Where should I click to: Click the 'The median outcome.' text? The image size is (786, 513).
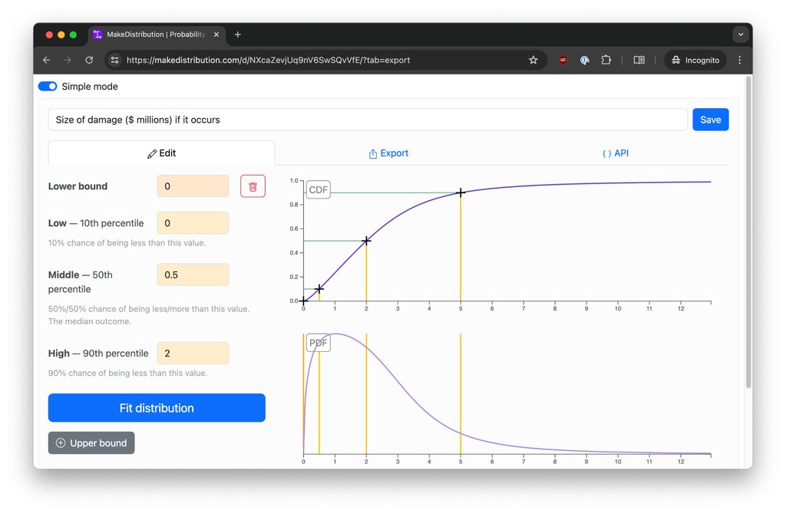tap(90, 321)
